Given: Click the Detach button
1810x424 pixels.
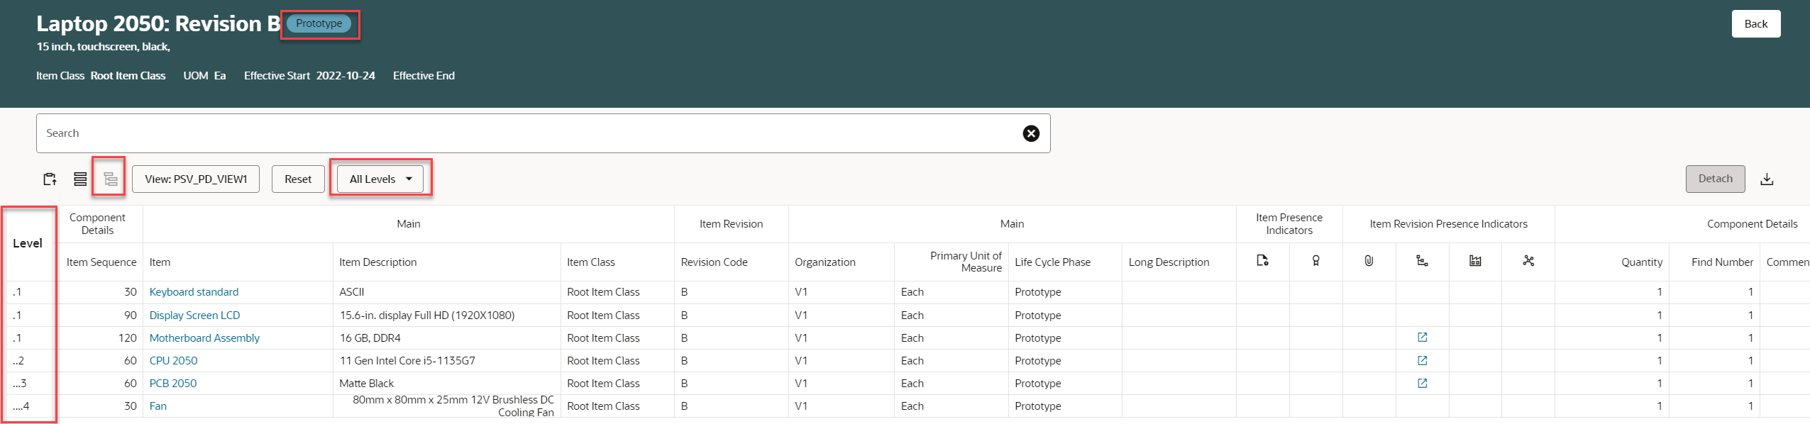Looking at the screenshot, I should pyautogui.click(x=1715, y=179).
